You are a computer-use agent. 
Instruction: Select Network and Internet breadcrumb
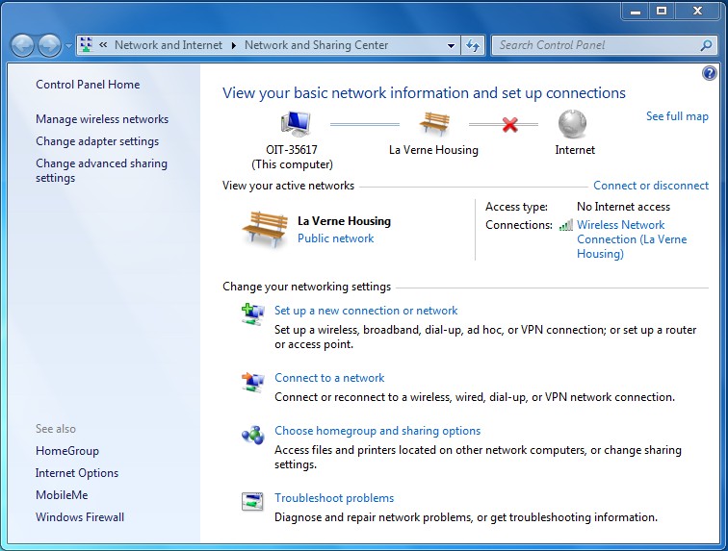click(169, 45)
